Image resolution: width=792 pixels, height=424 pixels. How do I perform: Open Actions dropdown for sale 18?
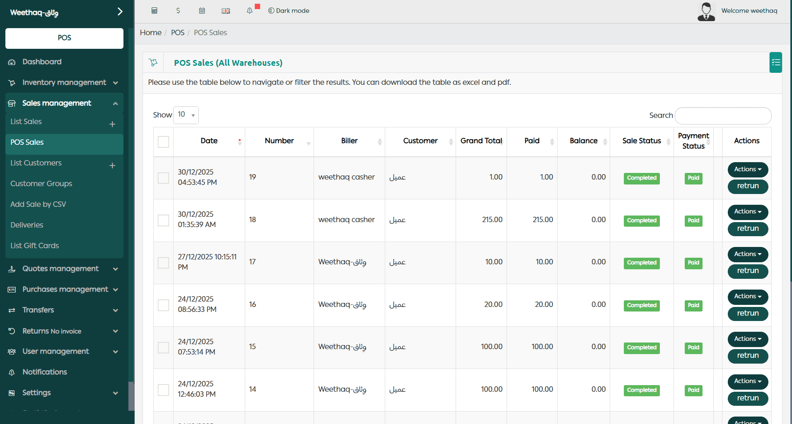pos(747,212)
